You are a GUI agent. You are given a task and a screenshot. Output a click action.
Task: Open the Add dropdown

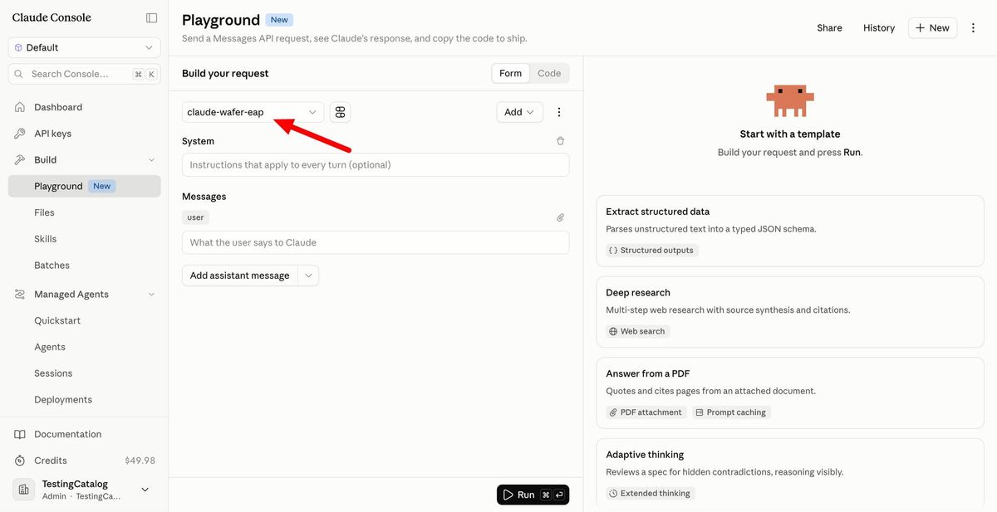(x=519, y=112)
